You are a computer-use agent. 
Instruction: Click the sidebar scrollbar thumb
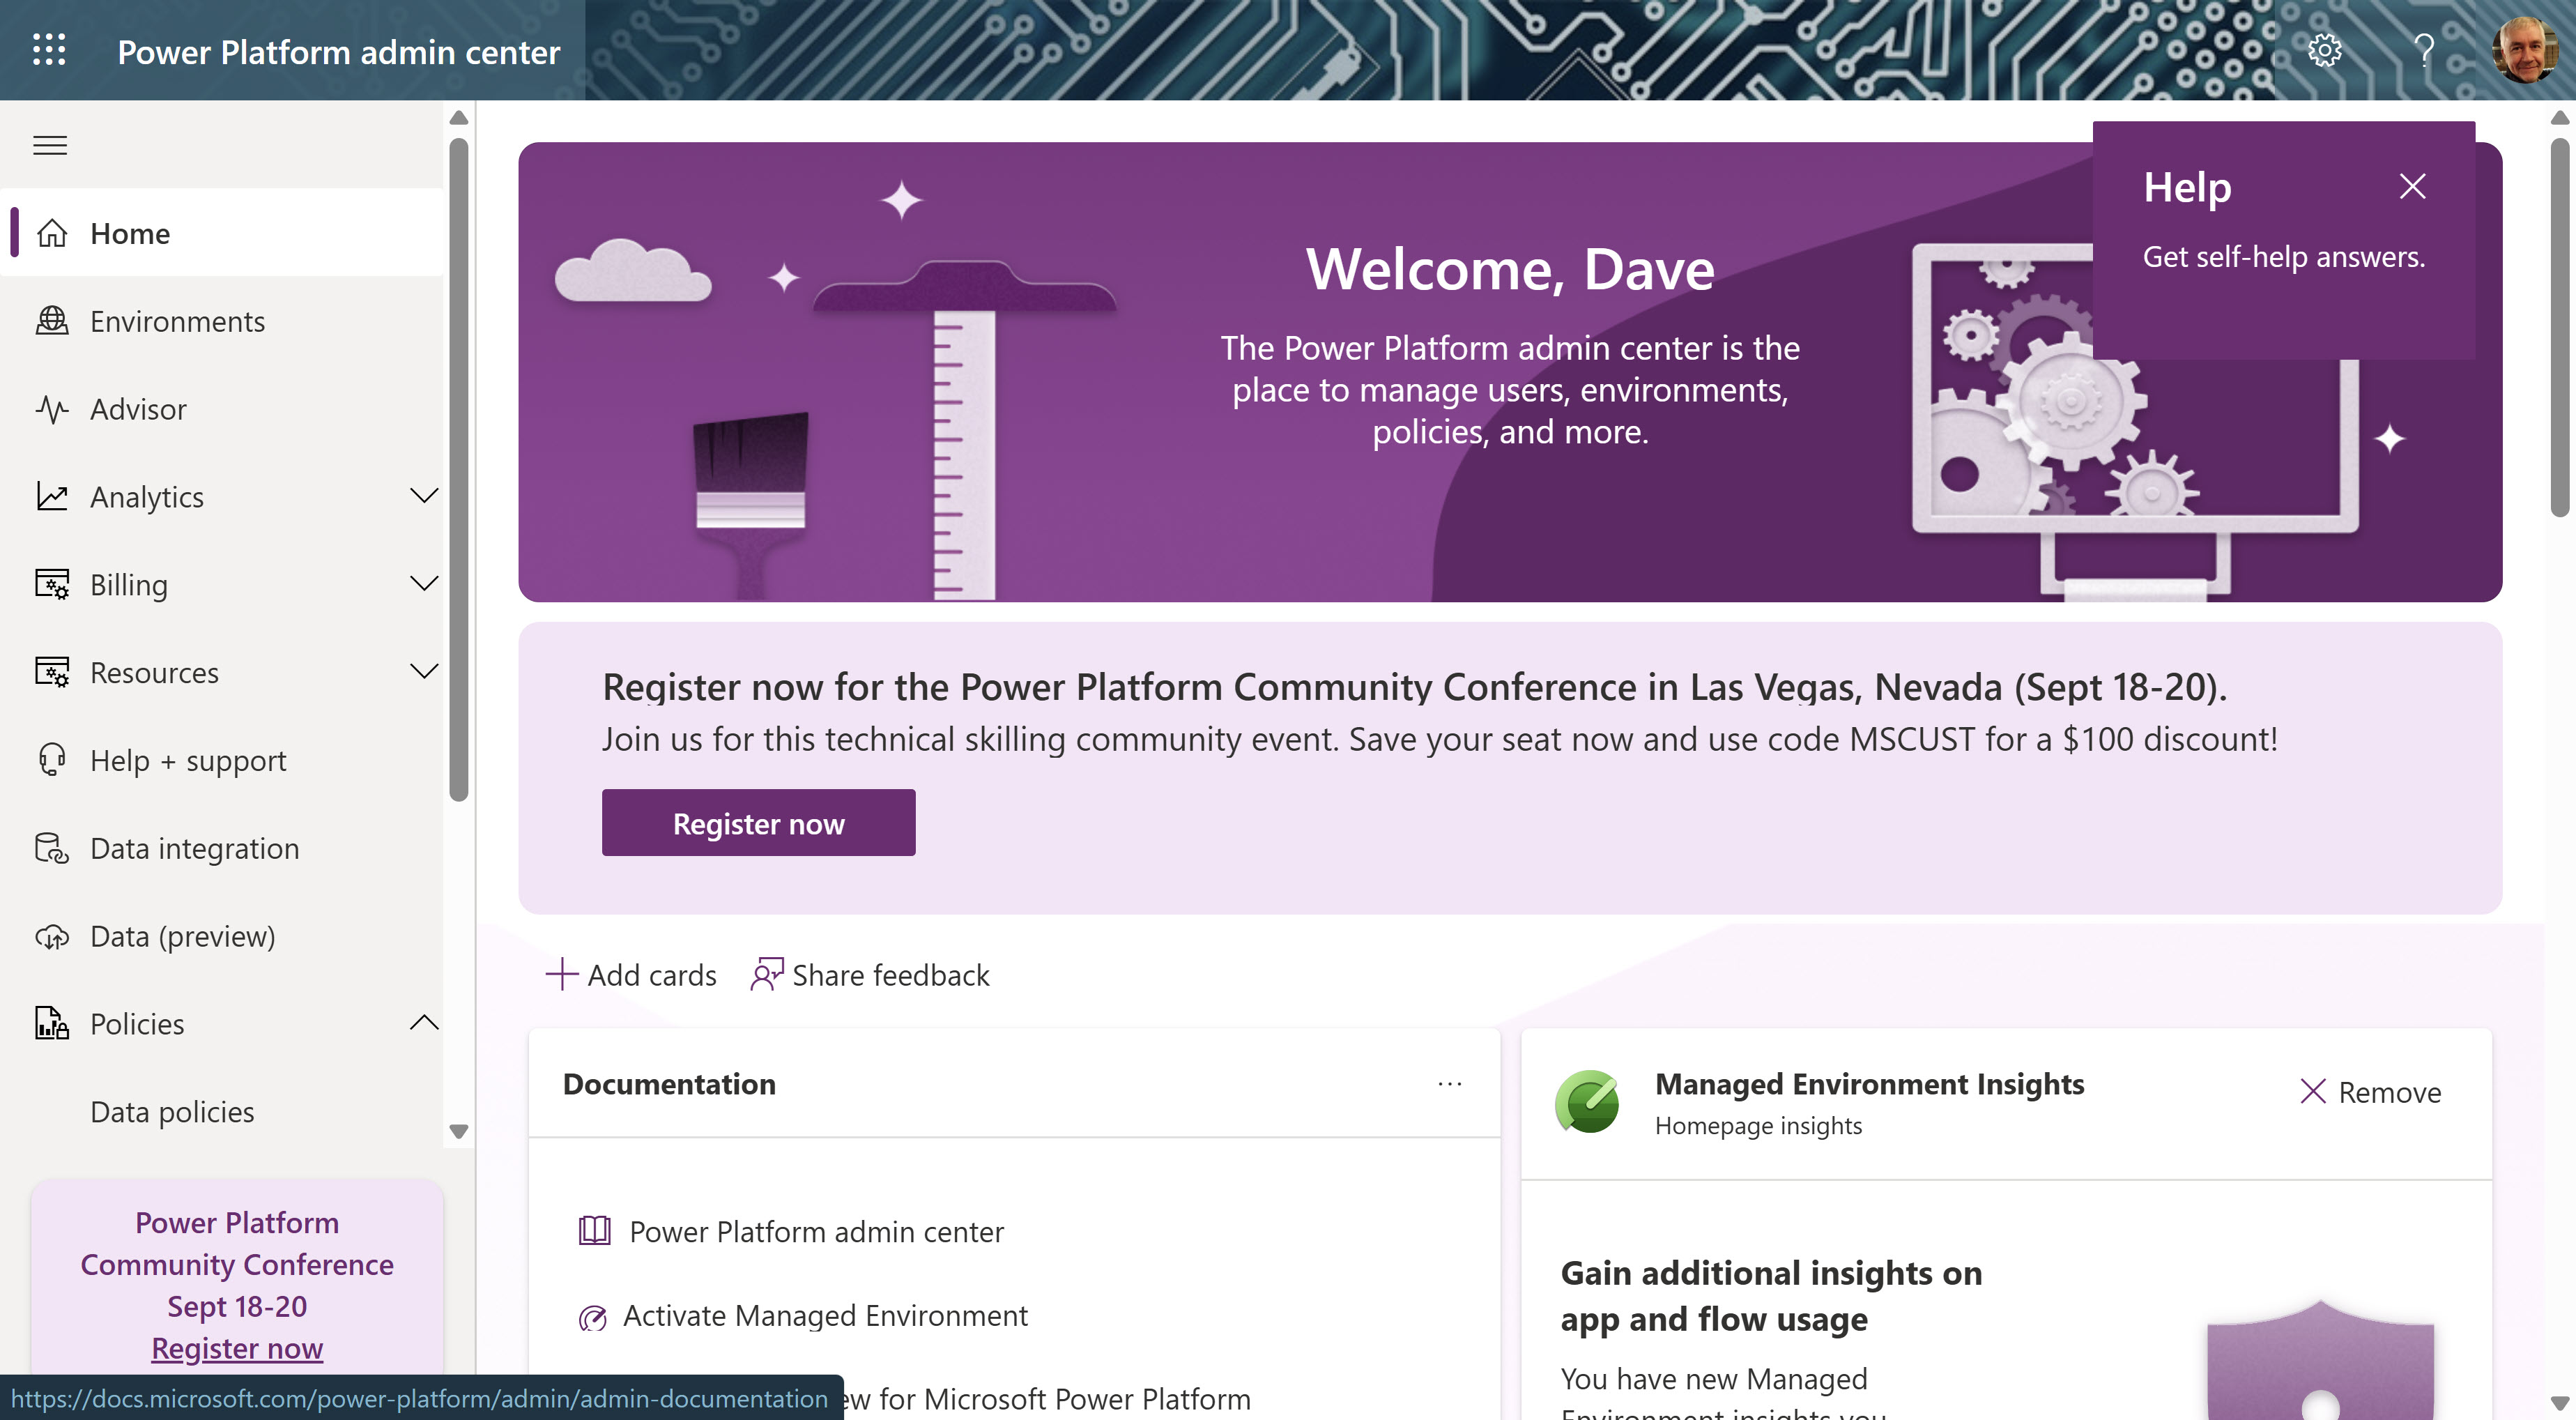coord(459,470)
